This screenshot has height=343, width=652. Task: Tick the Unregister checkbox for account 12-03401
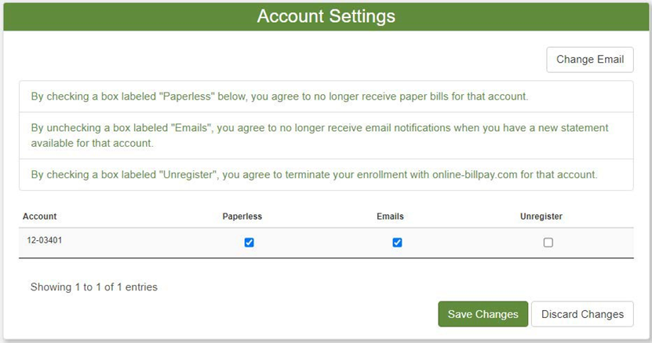pos(548,243)
